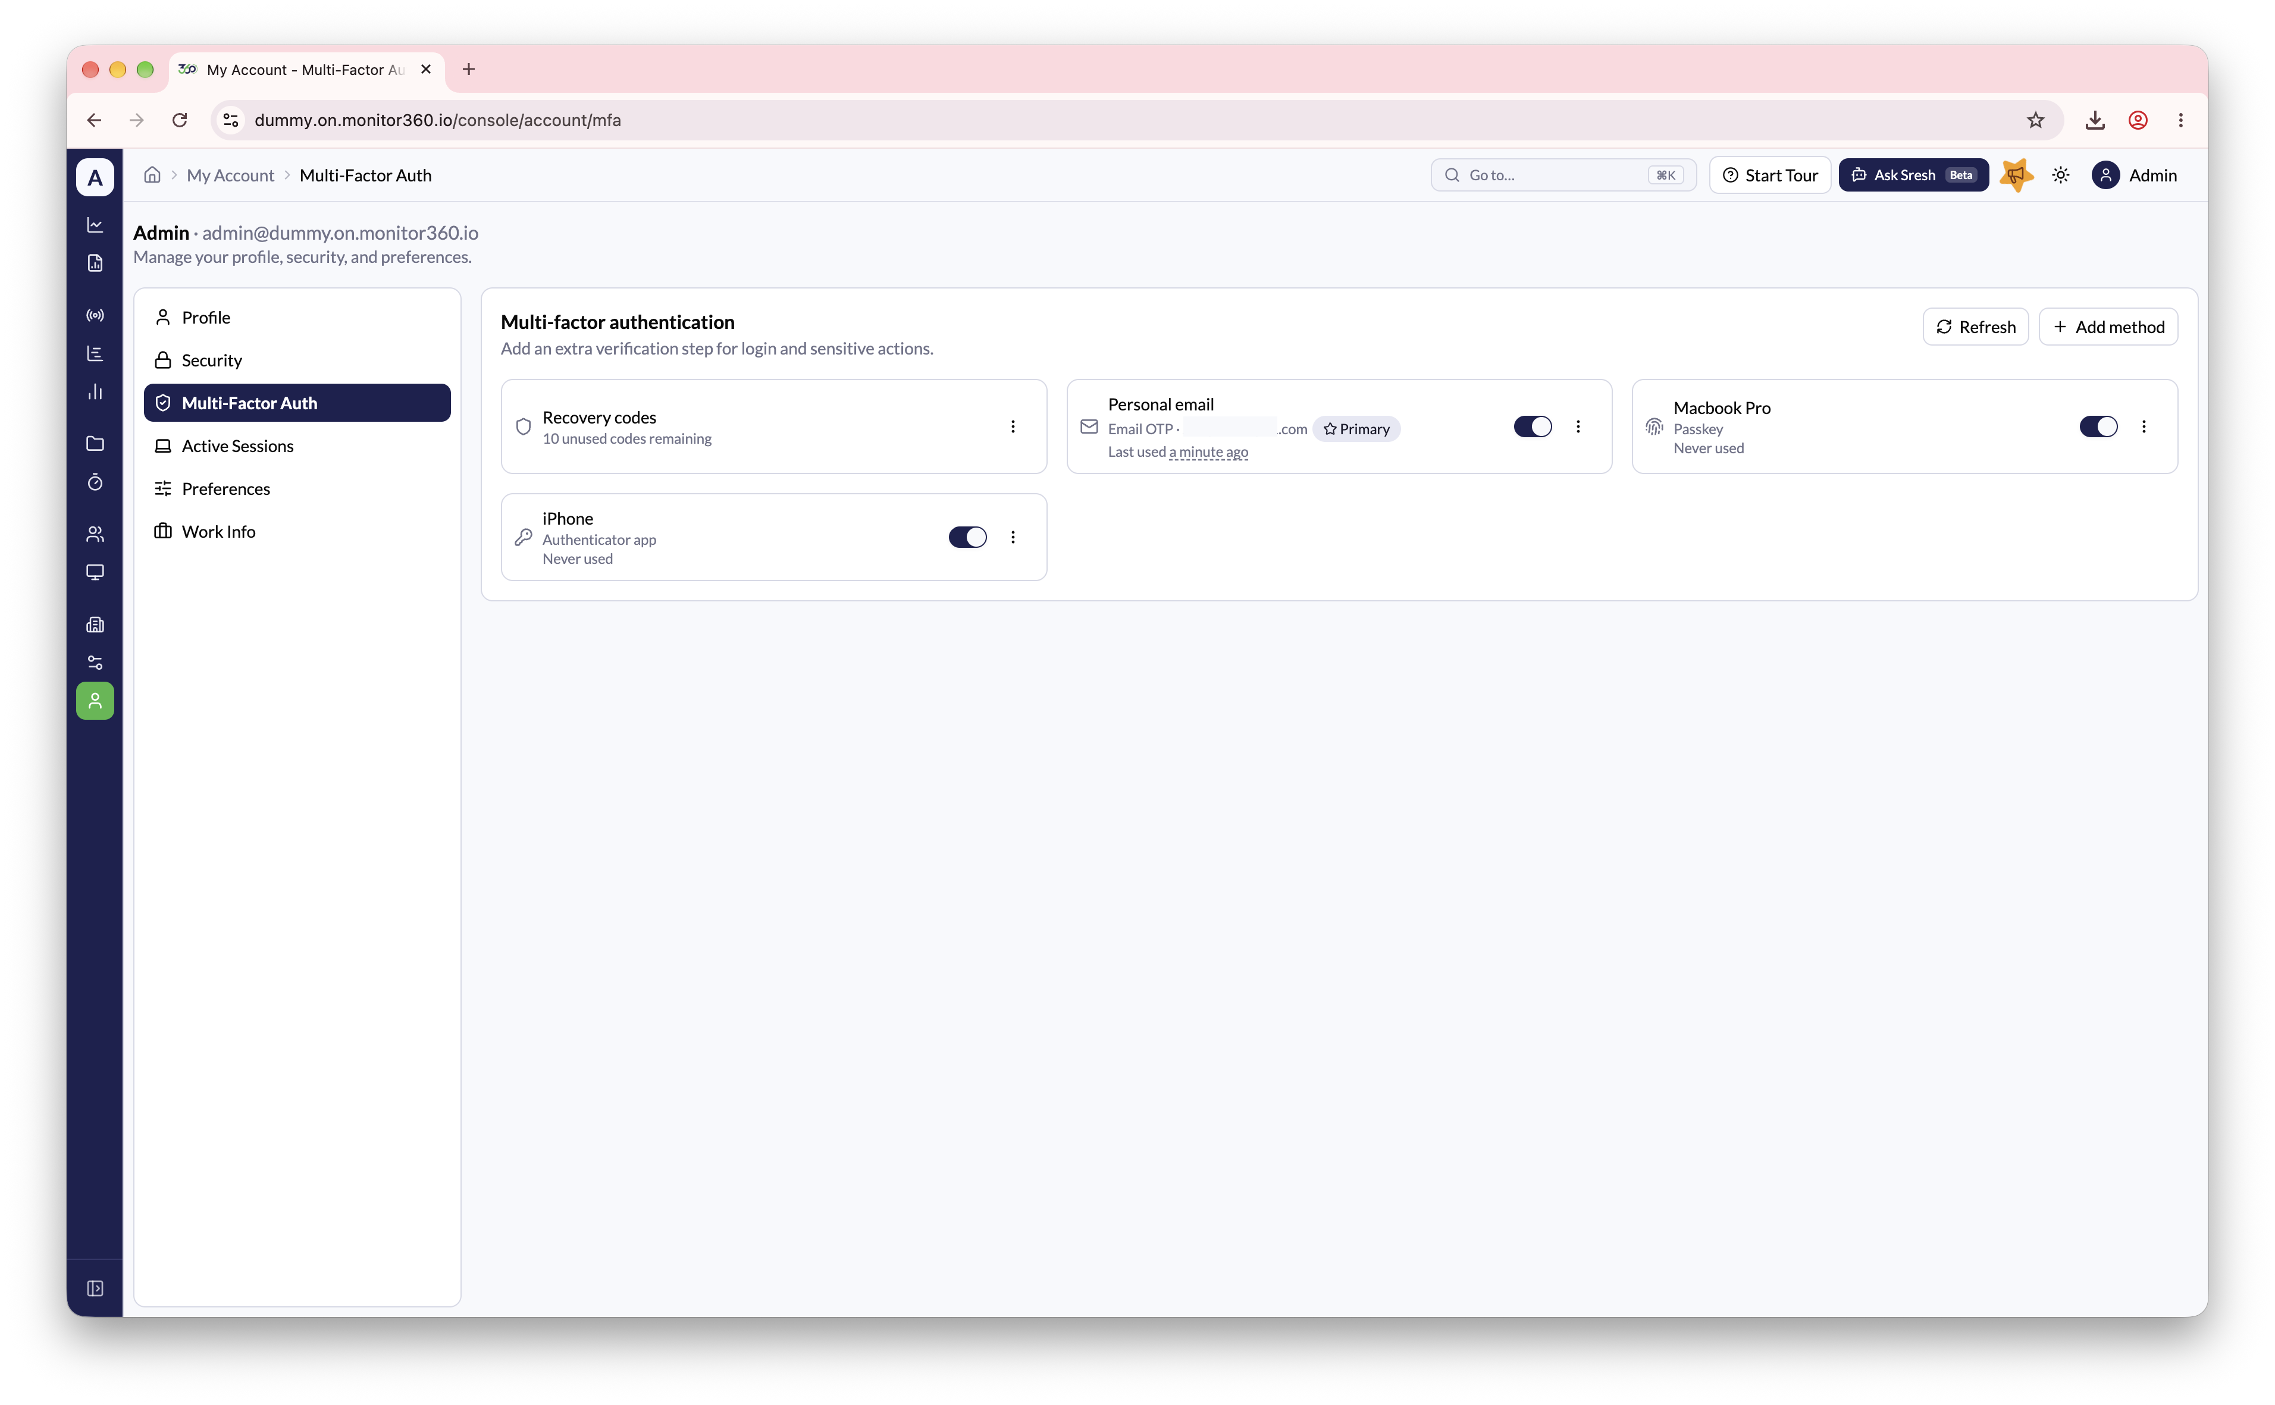
Task: Disable the Macbook Pro passkey toggle
Action: click(2098, 426)
